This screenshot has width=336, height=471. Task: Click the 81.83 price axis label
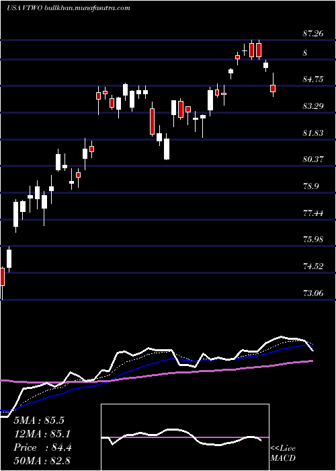pos(313,133)
